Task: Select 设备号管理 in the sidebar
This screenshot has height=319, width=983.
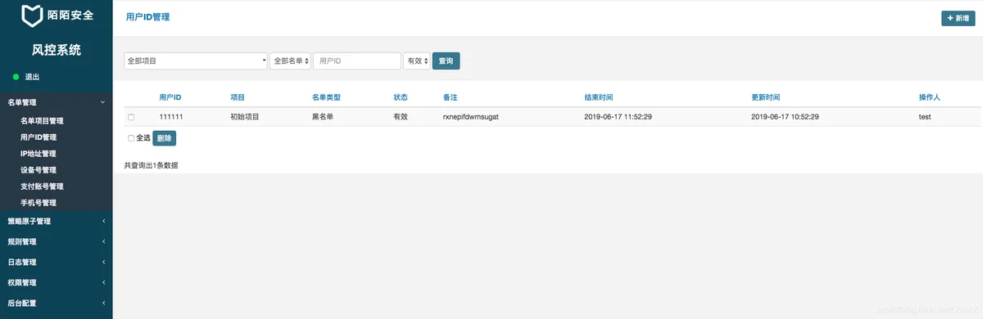Action: pos(39,170)
